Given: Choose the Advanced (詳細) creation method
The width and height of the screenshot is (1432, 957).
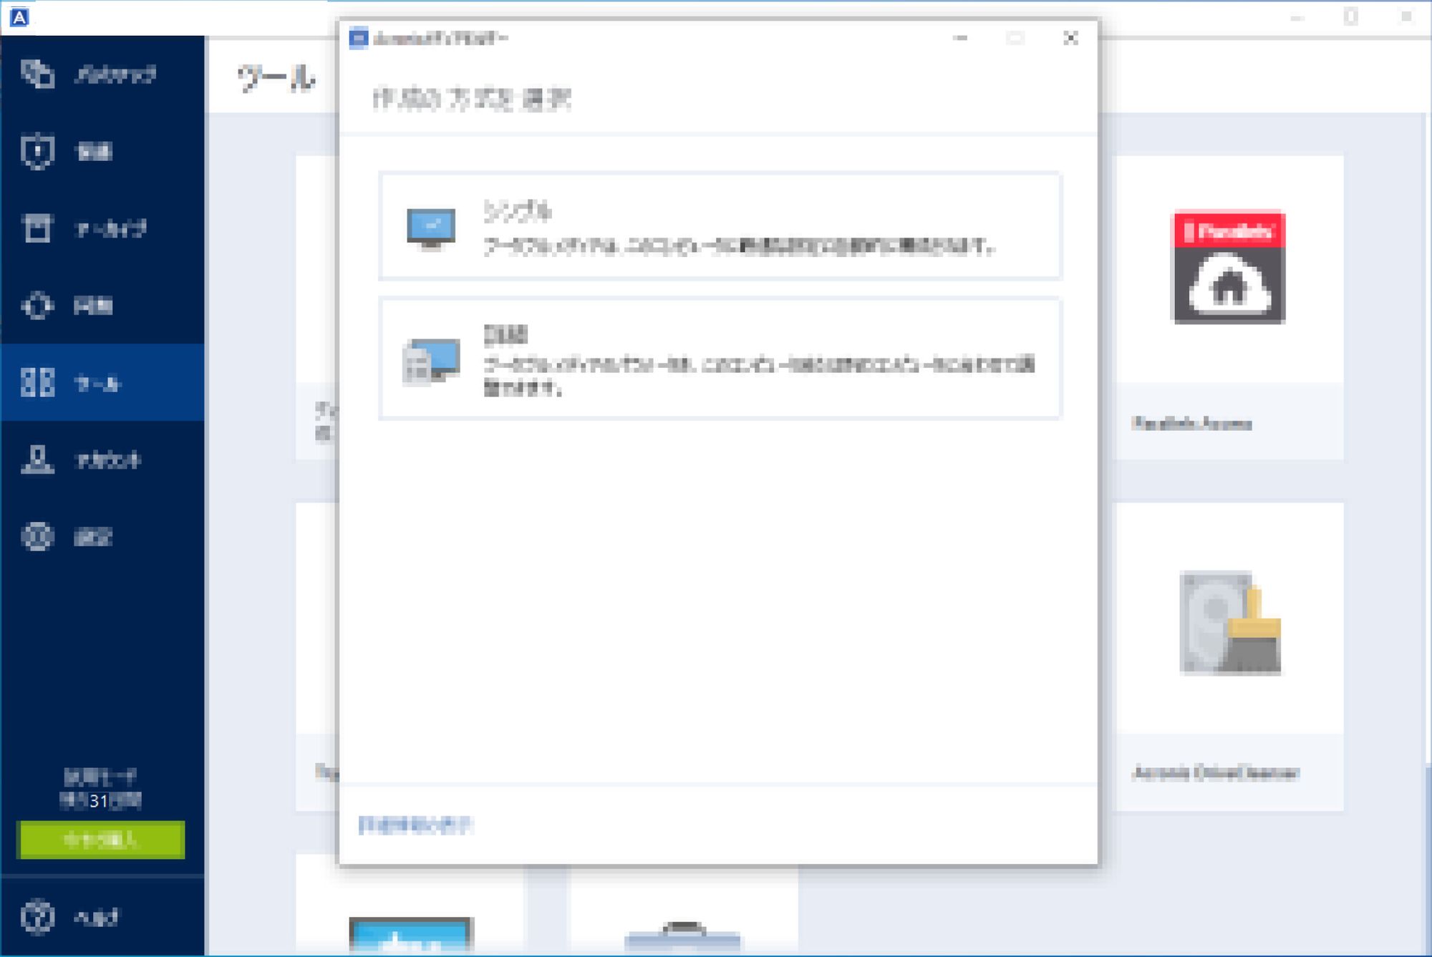Looking at the screenshot, I should tap(720, 359).
